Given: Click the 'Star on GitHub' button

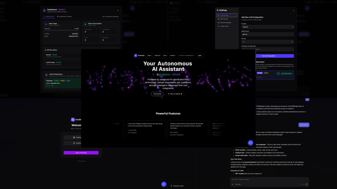Looking at the screenshot, I should coord(175,94).
